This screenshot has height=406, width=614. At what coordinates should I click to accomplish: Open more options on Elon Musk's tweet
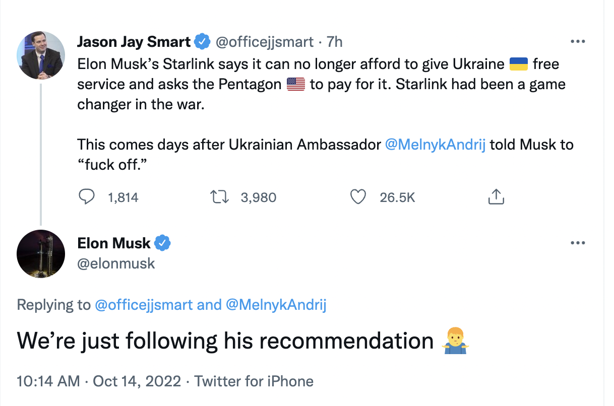577,243
